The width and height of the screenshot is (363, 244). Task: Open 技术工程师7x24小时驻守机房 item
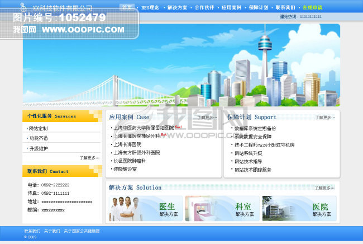pos(264,145)
